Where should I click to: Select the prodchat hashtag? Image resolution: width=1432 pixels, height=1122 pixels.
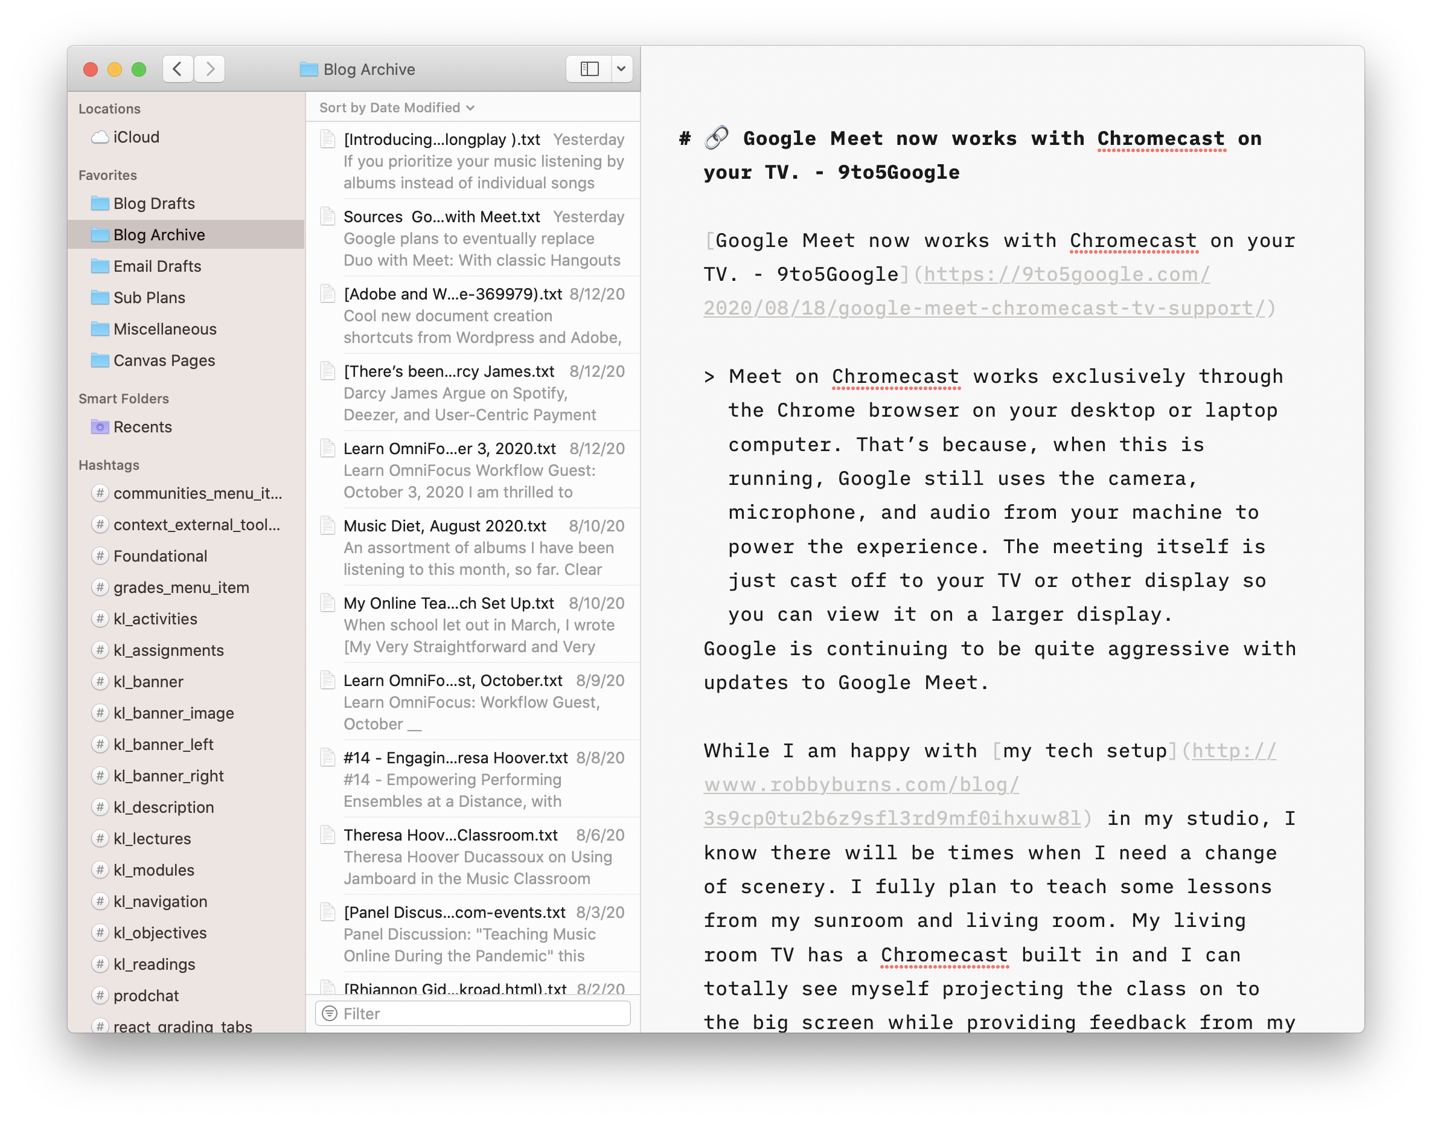coord(186,996)
